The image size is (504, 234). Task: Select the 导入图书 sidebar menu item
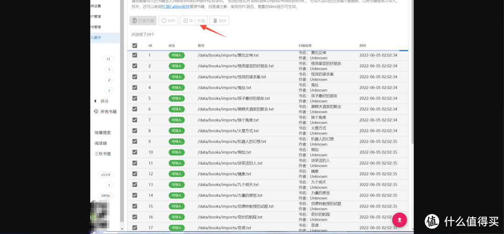click(105, 38)
